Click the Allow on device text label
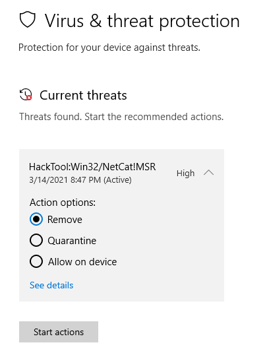The width and height of the screenshot is (271, 351). [82, 262]
